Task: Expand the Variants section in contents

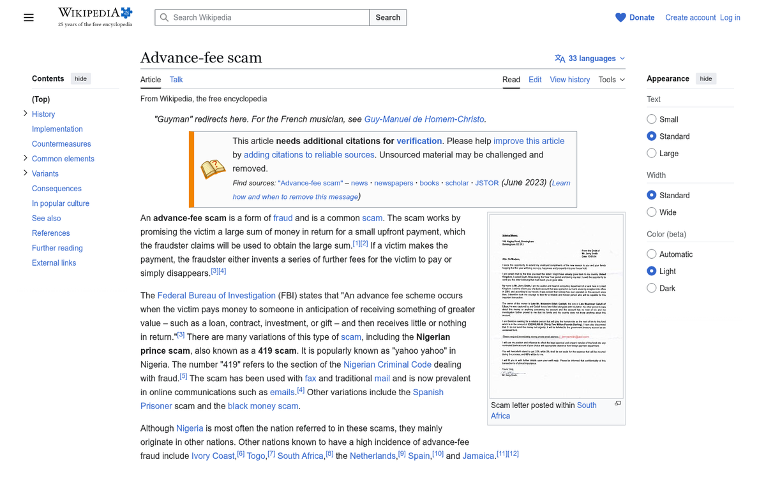Action: 26,173
